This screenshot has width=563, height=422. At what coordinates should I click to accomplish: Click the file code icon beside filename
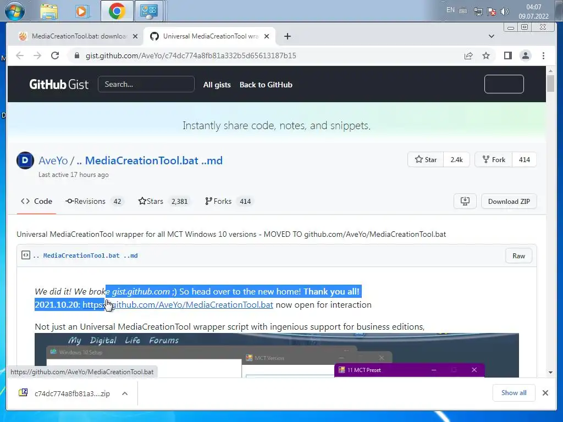(25, 255)
